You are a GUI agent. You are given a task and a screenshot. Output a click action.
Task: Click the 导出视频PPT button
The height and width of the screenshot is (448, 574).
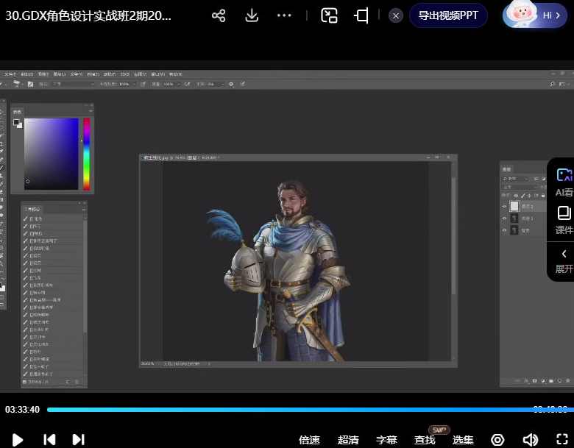point(448,15)
